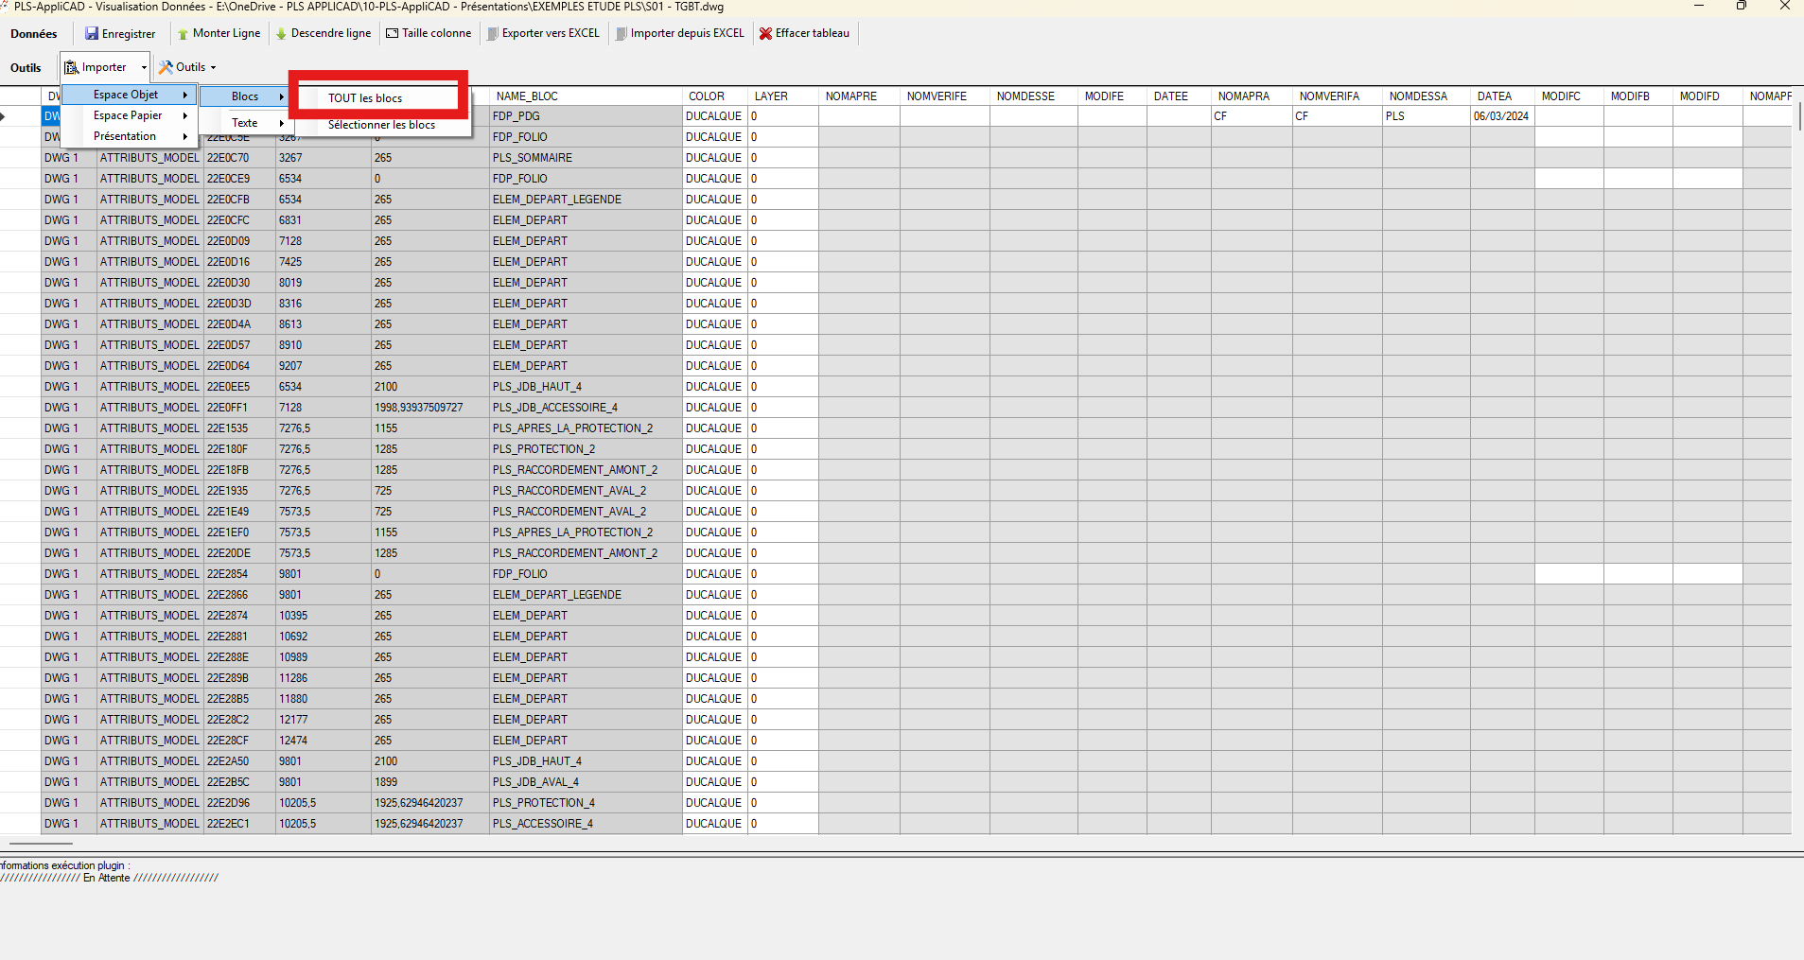Viewport: 1804px width, 960px height.
Task: Open the Texte submenu
Action: (x=243, y=122)
